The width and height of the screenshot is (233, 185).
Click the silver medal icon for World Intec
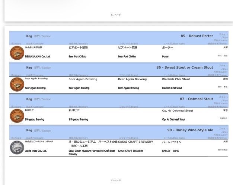pos(17,148)
